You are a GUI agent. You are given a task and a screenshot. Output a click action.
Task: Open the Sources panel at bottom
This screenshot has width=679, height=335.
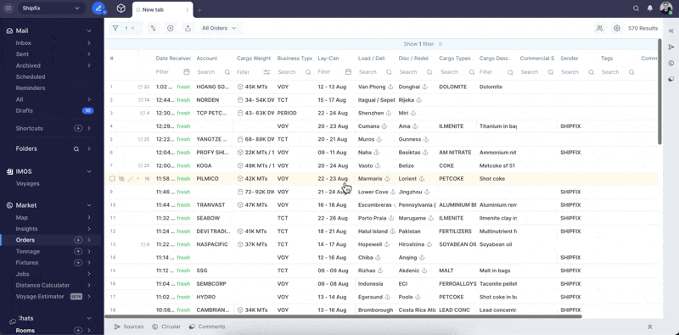coord(129,327)
